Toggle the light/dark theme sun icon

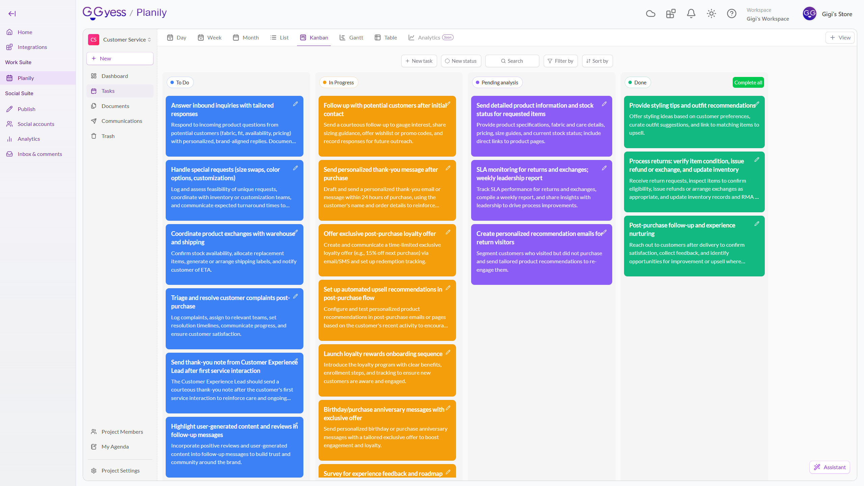(x=711, y=13)
